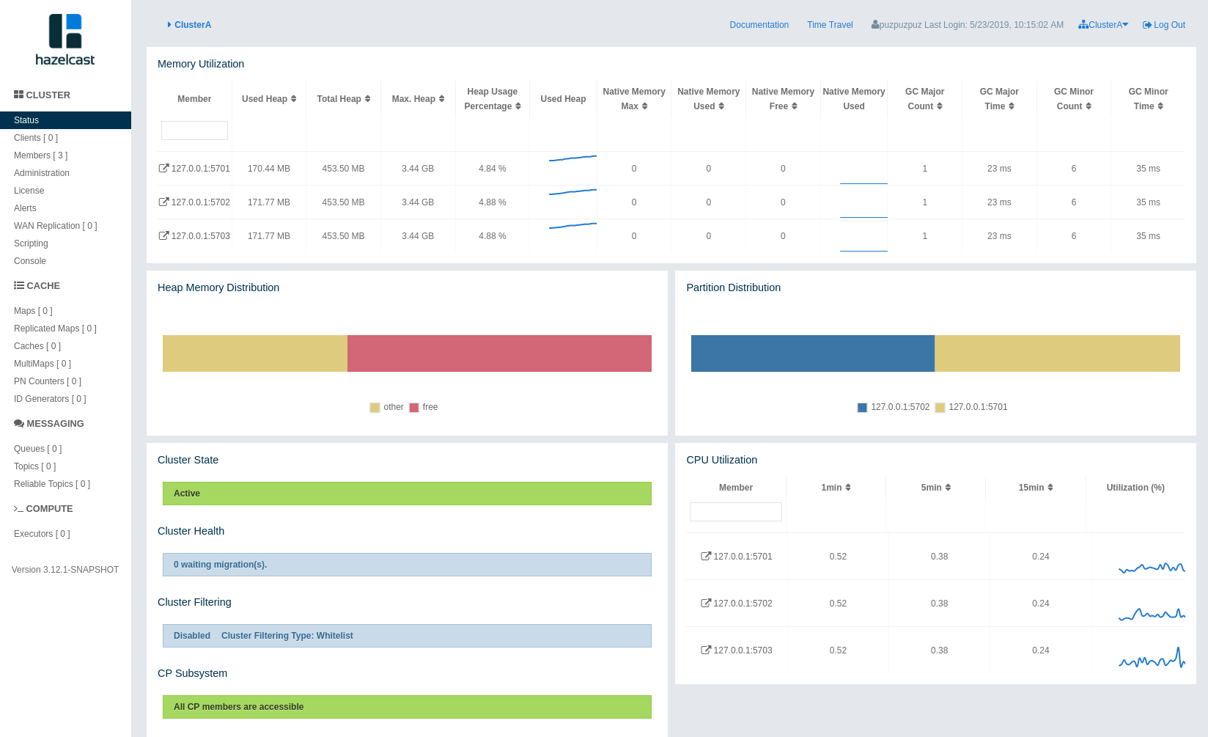Open MultiMaps [ 0 ]
The width and height of the screenshot is (1208, 737).
pyautogui.click(x=43, y=364)
